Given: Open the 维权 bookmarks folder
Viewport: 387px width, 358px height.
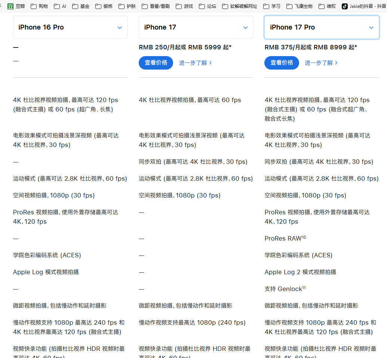Looking at the screenshot, I should pos(327,6).
